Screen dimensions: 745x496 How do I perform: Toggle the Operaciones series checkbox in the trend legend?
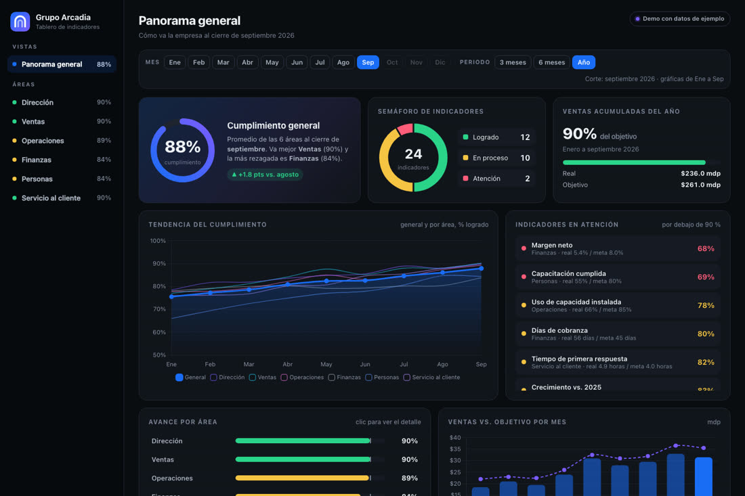click(284, 378)
